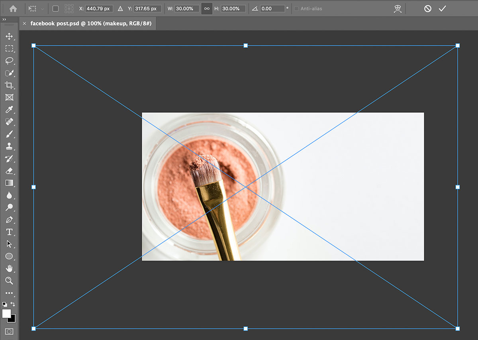Select the Eraser tool

pyautogui.click(x=9, y=171)
